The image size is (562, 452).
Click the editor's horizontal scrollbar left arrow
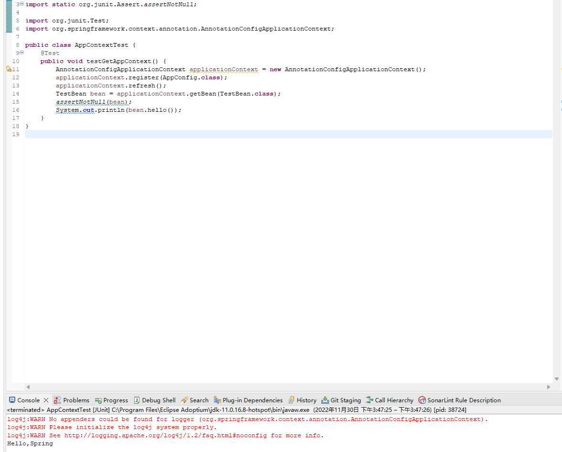click(28, 387)
